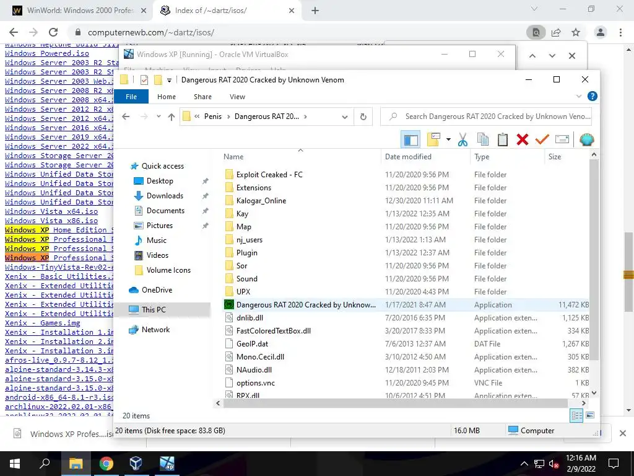Click the red X Delete icon
This screenshot has height=476, width=634.
[523, 139]
